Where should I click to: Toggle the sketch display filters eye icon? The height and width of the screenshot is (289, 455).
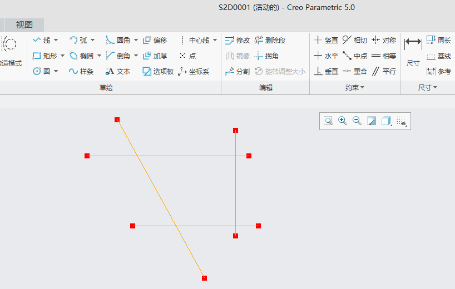click(402, 121)
